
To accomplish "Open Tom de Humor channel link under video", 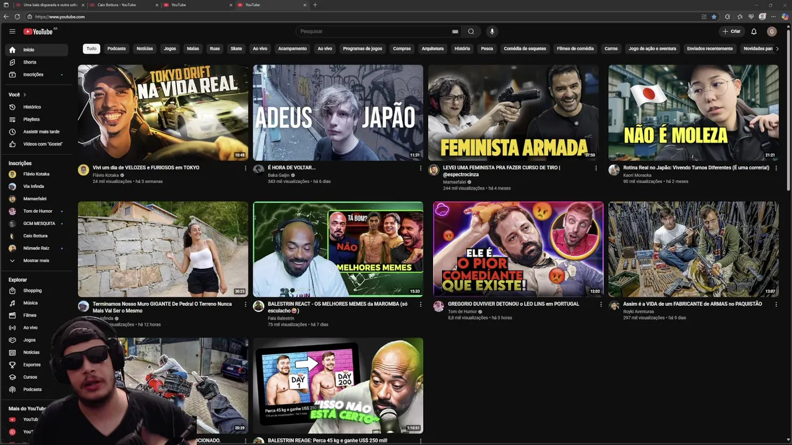I will click(x=462, y=311).
